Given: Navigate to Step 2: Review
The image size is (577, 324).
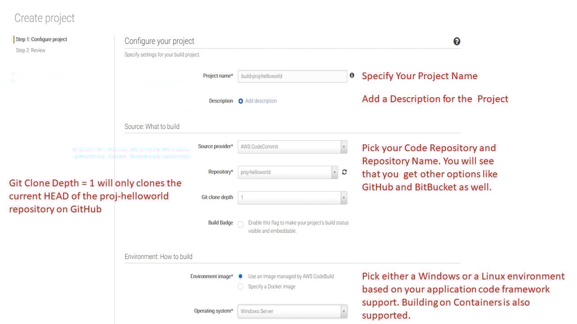Looking at the screenshot, I should coord(30,50).
